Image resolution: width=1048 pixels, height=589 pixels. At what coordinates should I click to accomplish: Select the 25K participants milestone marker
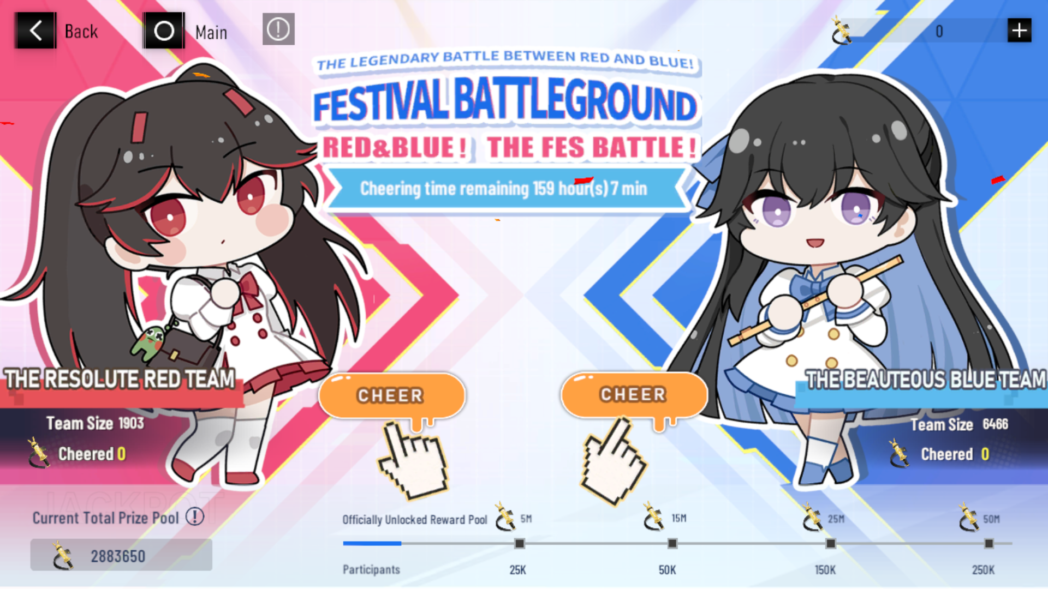tap(519, 544)
